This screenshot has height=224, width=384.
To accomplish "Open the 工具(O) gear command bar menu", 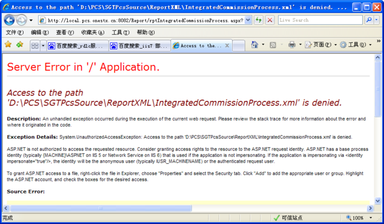I will point(356,45).
